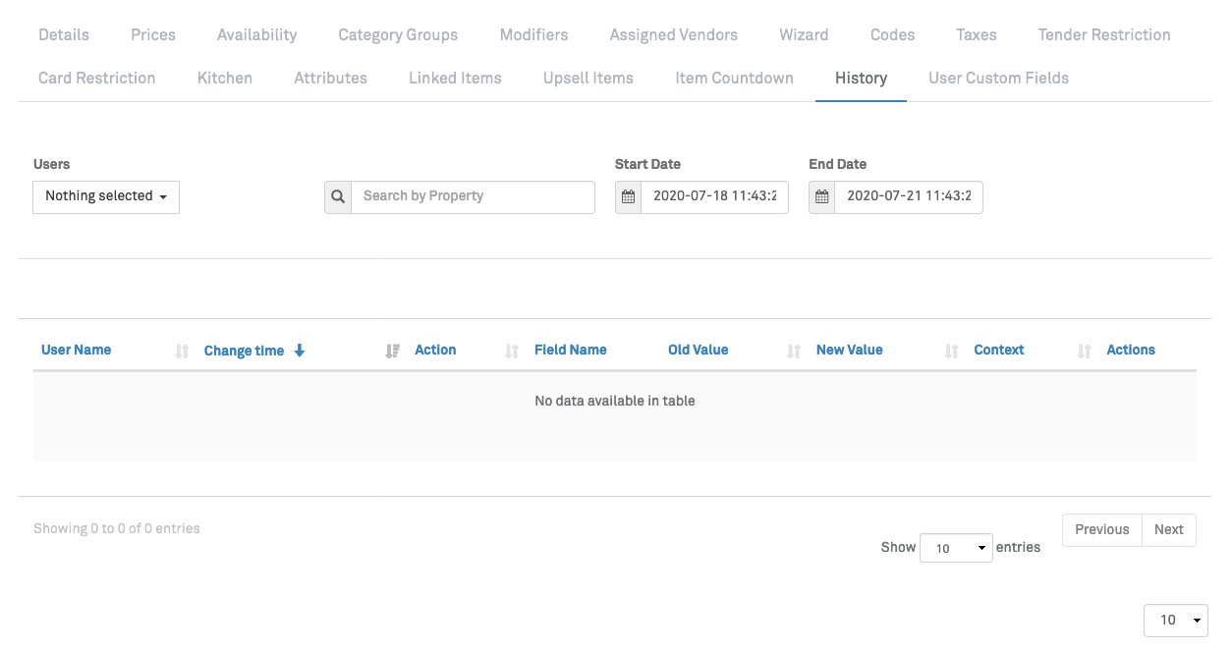Click sort icon beside Context column
1232x651 pixels.
(x=1084, y=352)
